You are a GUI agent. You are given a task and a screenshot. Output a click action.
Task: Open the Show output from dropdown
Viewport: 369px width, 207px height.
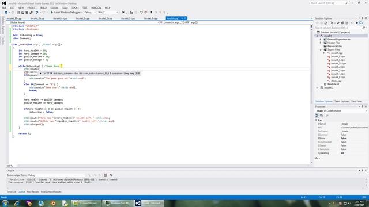[57, 175]
